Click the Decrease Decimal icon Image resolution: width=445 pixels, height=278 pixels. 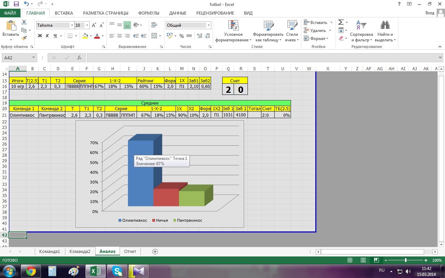coord(207,36)
